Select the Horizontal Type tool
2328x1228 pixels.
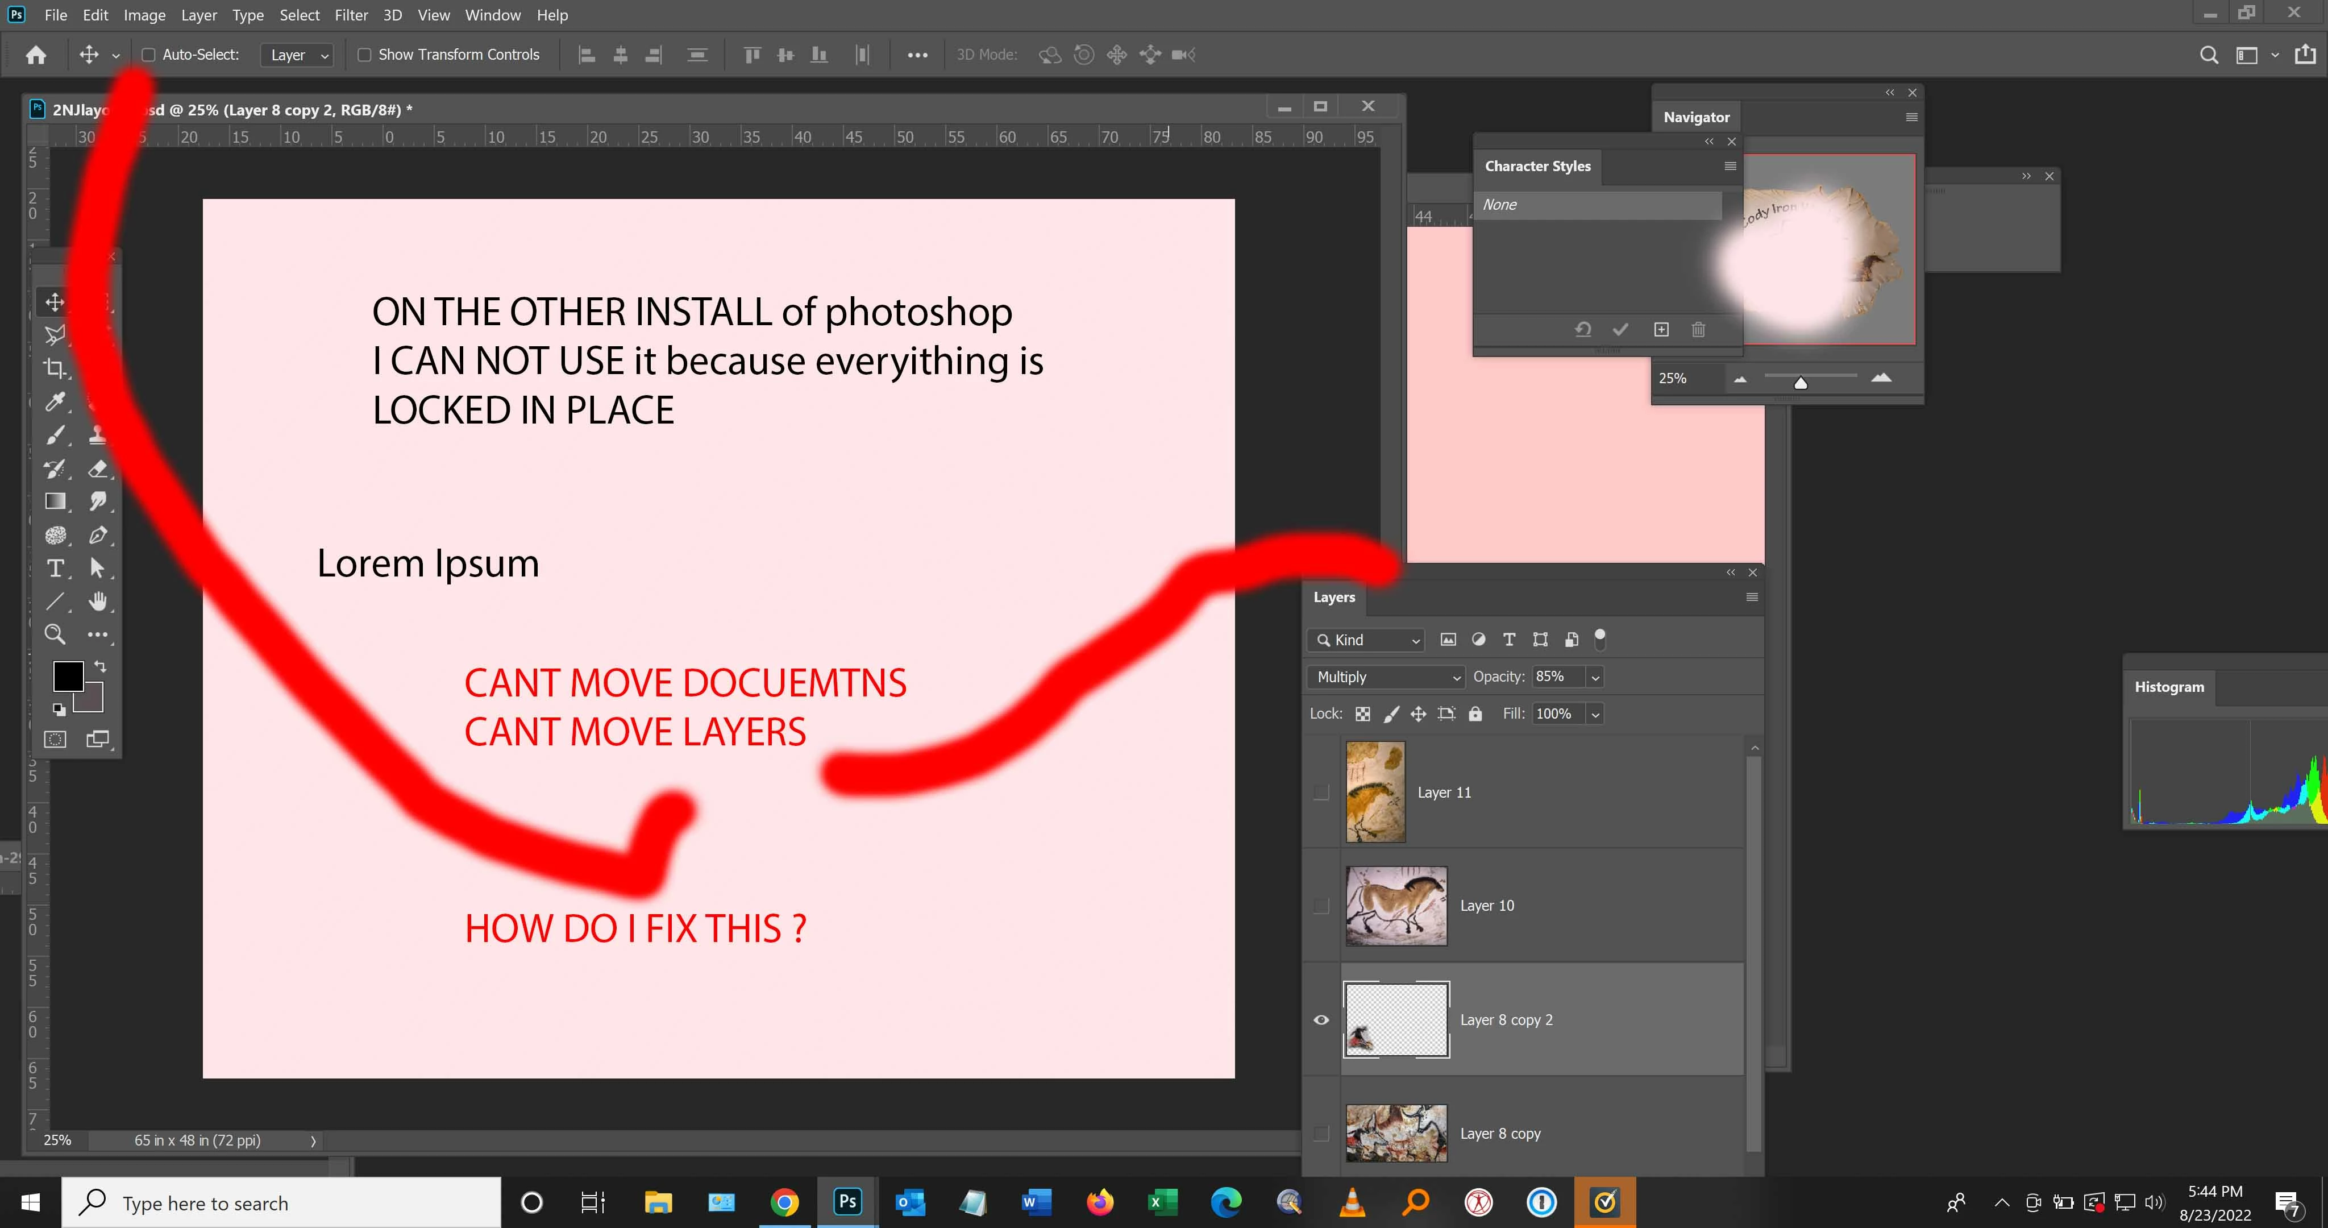pos(55,568)
